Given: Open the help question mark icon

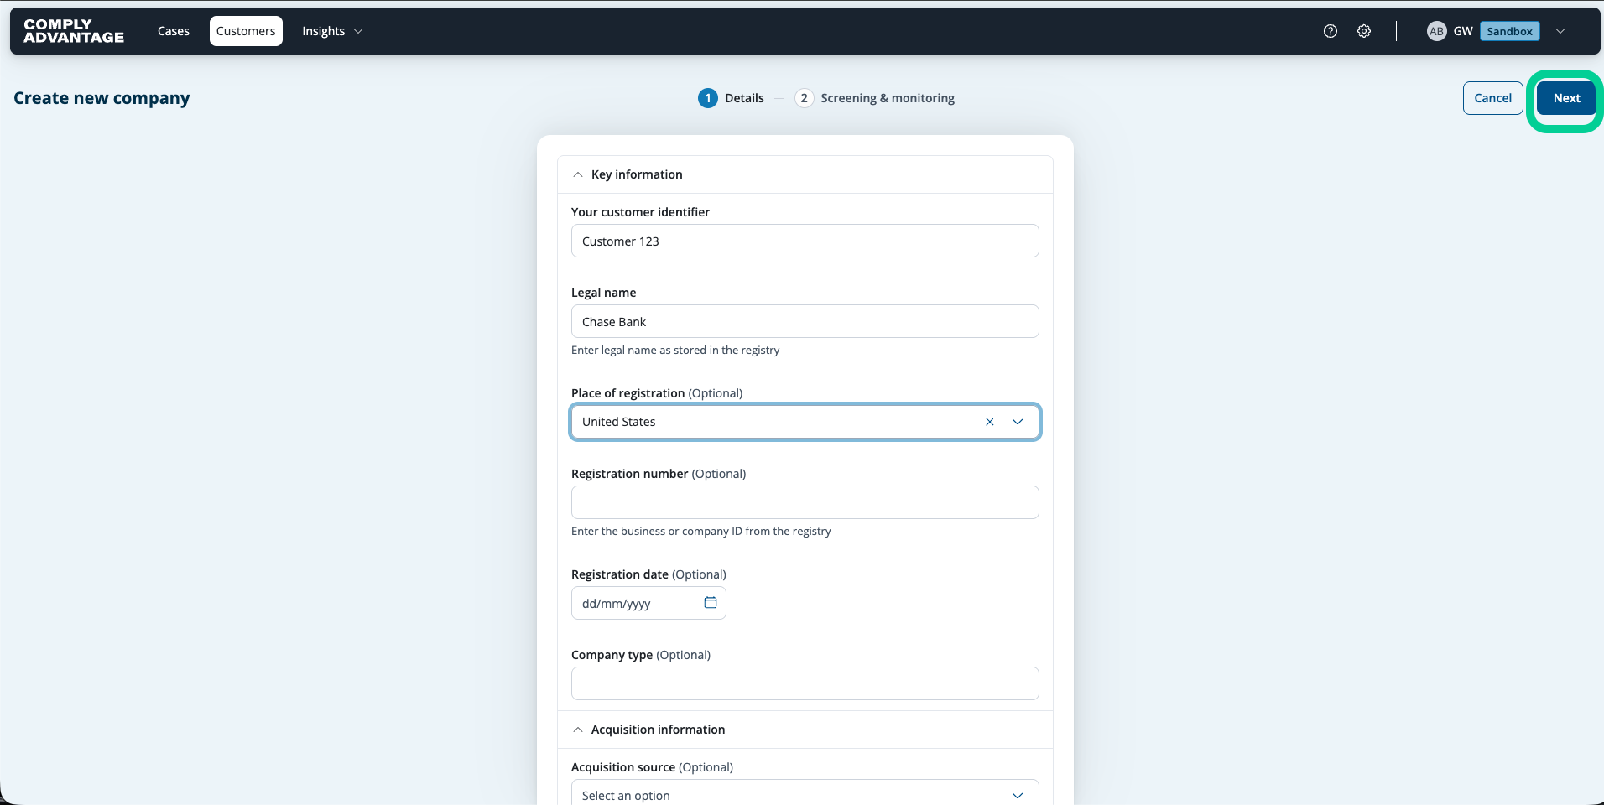Looking at the screenshot, I should click(x=1331, y=31).
